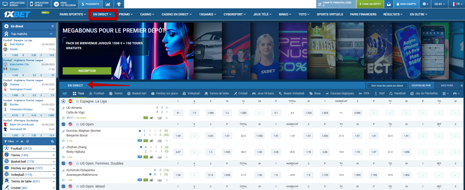Click the INSCRIPTION button

87,71
